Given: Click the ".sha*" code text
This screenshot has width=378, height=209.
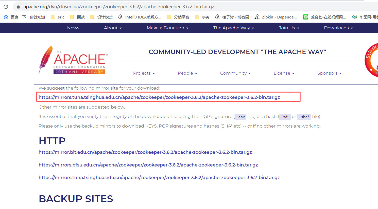Looking at the screenshot, I should pyautogui.click(x=304, y=117).
